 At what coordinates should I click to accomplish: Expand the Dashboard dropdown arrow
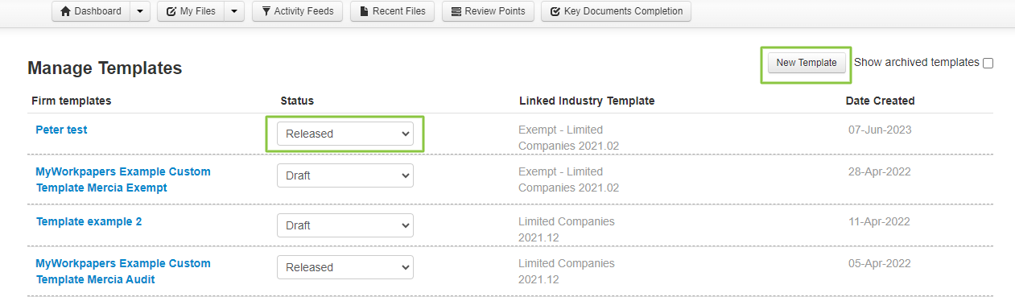[140, 11]
